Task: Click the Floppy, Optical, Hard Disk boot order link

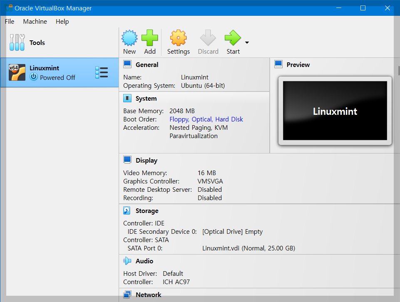Action: tap(206, 119)
